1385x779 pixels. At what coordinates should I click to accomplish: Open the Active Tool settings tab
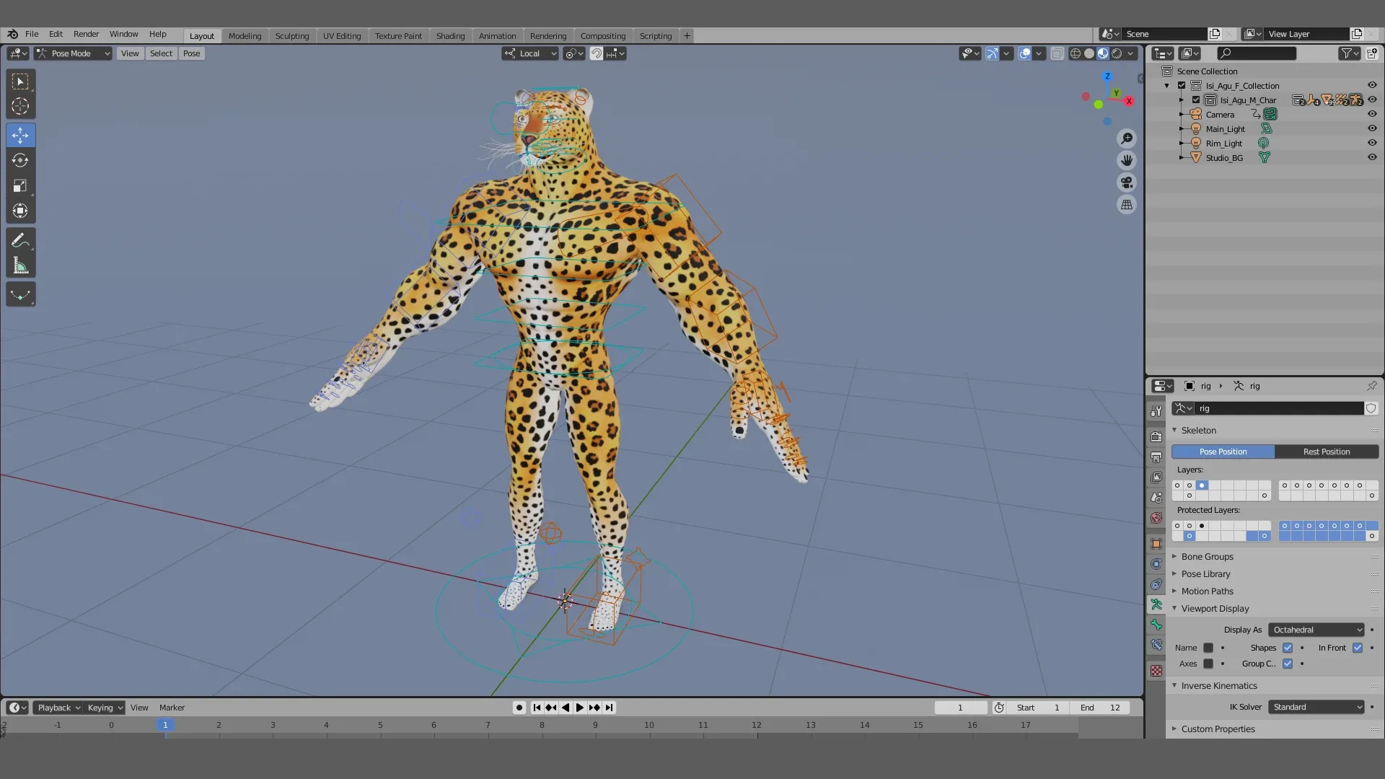[x=1156, y=410]
